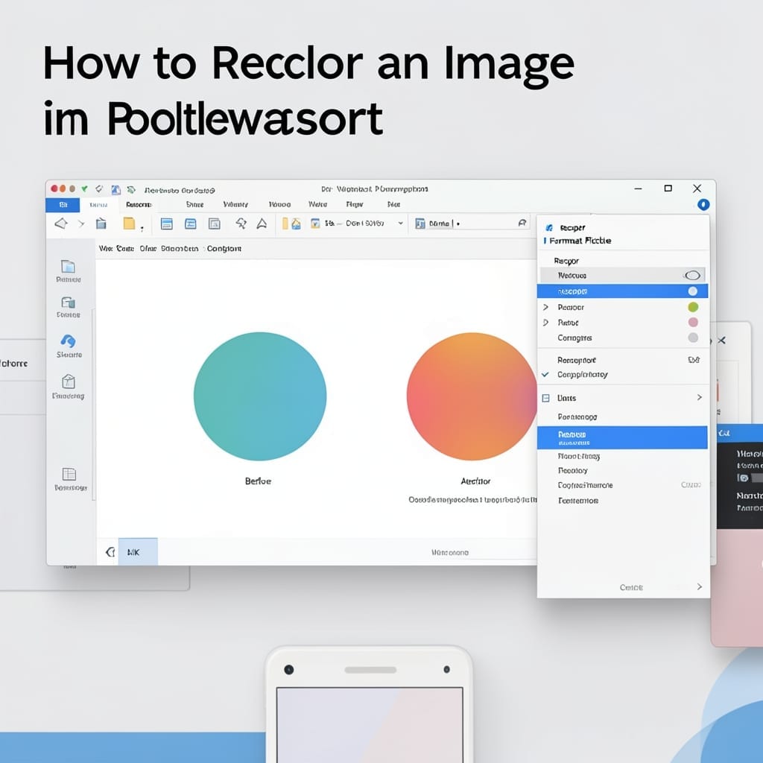This screenshot has width=763, height=763.
Task: Select the lower blue highlighted panel entry
Action: [622, 437]
